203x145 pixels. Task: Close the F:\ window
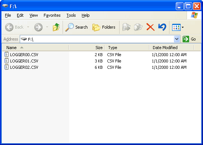[197, 6]
